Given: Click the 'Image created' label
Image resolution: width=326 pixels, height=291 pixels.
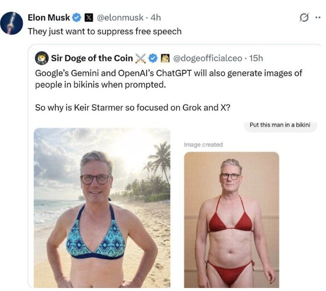Looking at the screenshot, I should point(203,145).
